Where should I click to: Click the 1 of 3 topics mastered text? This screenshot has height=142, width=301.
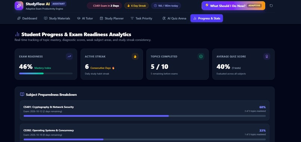(x=255, y=135)
